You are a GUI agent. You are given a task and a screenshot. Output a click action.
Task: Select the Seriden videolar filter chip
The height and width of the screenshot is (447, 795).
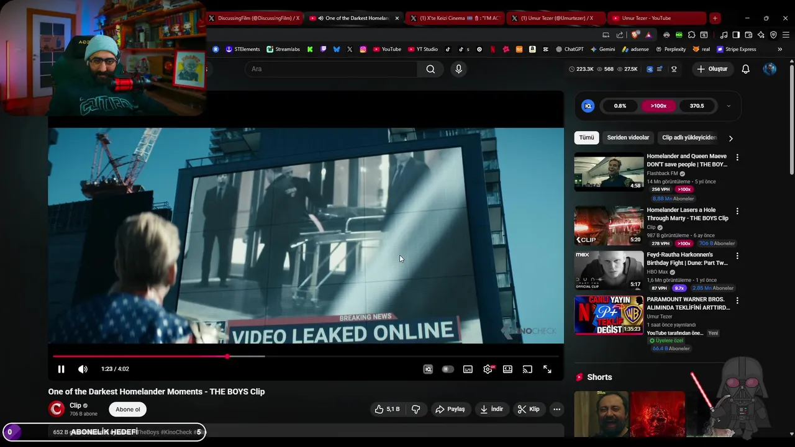tap(628, 137)
